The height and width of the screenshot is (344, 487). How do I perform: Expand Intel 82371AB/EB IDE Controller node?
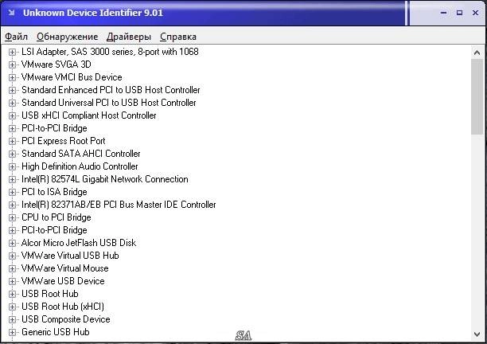tap(12, 205)
